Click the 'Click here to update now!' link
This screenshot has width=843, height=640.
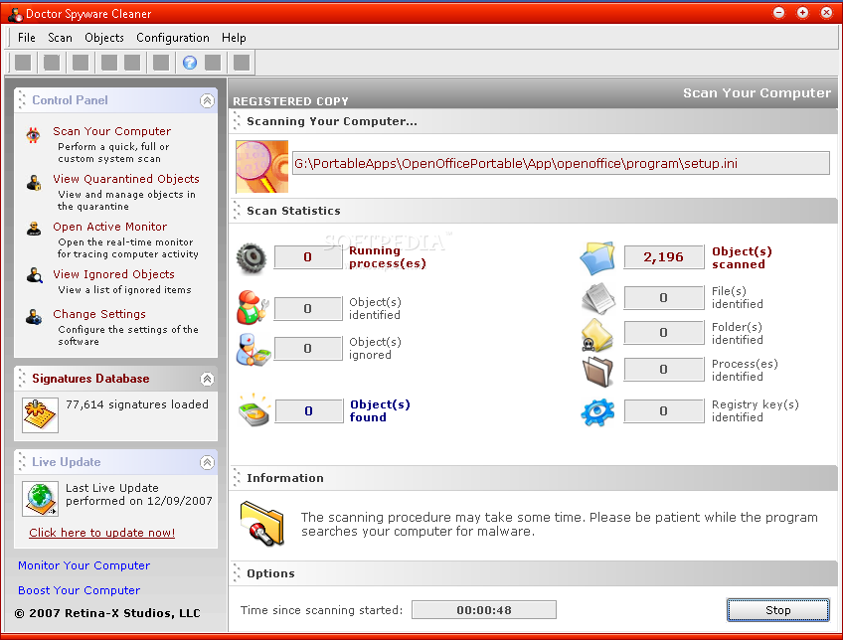pos(102,533)
